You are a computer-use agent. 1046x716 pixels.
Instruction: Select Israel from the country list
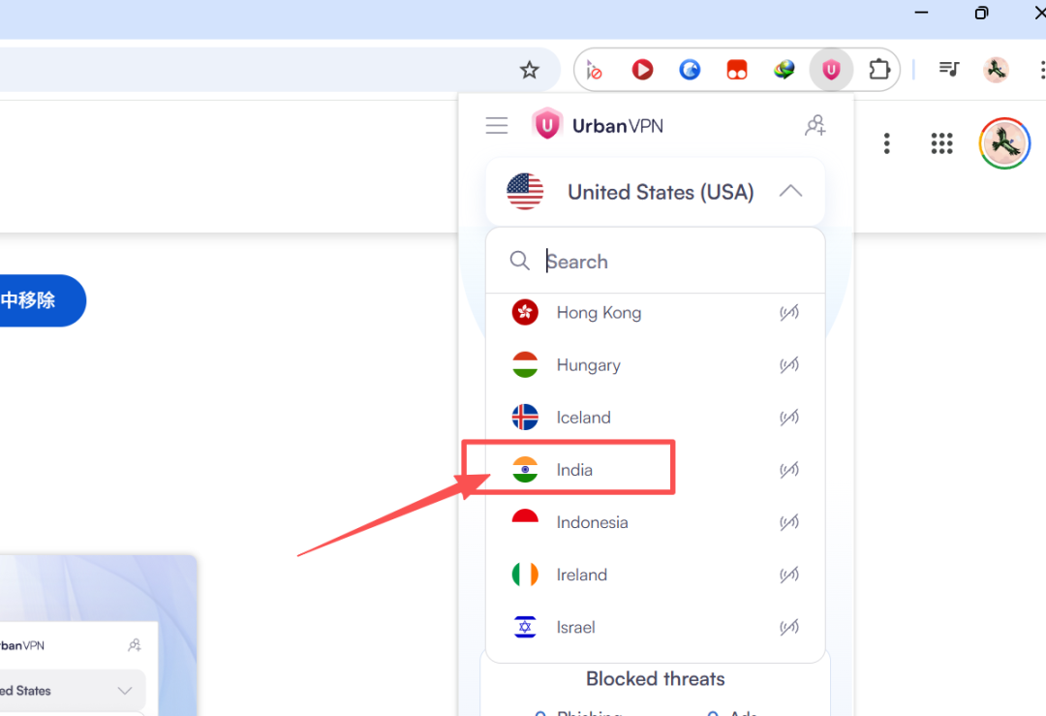coord(655,627)
